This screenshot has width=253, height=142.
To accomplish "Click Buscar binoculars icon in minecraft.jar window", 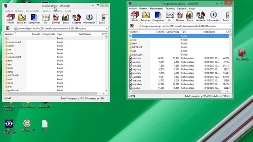I will [66, 19].
